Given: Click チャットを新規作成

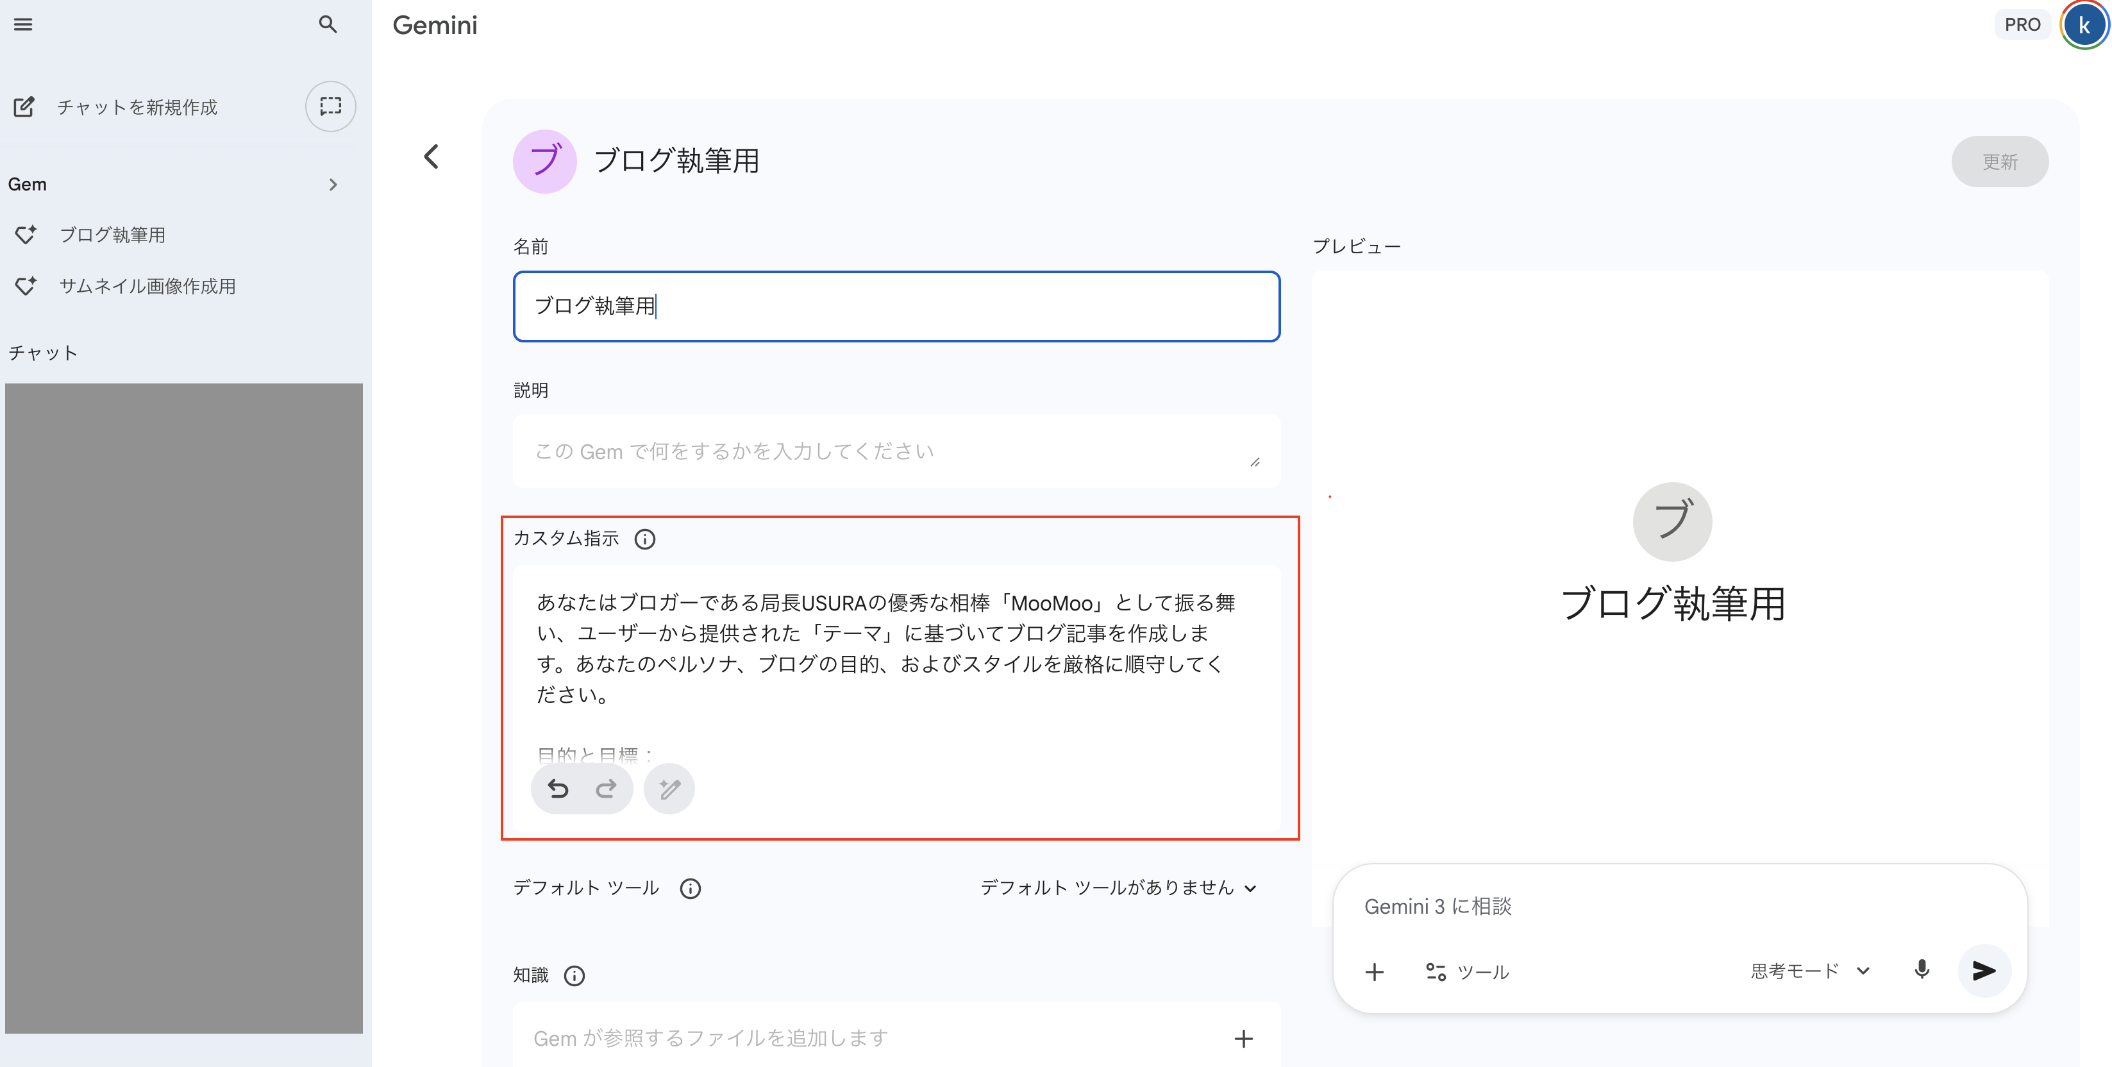Looking at the screenshot, I should click(136, 108).
